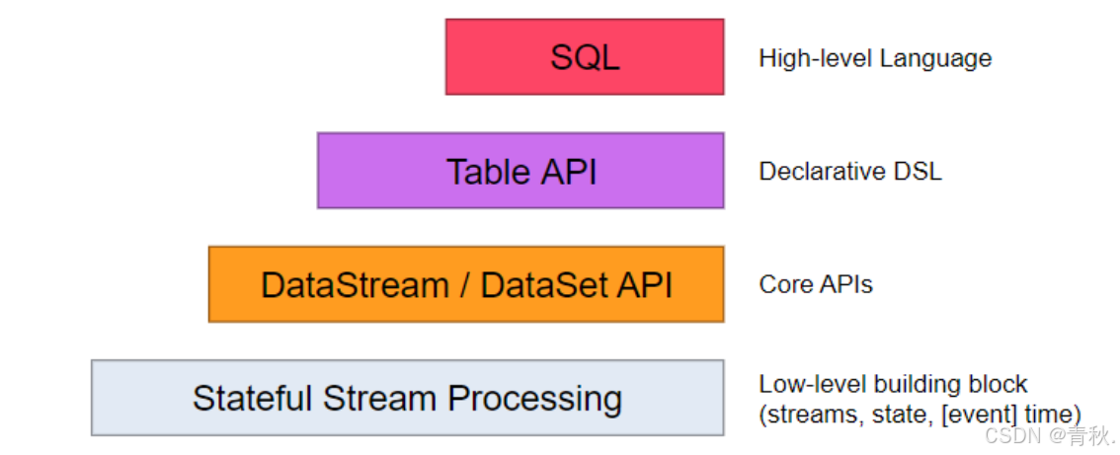Click the "@青秋." author watermark

1081,434
